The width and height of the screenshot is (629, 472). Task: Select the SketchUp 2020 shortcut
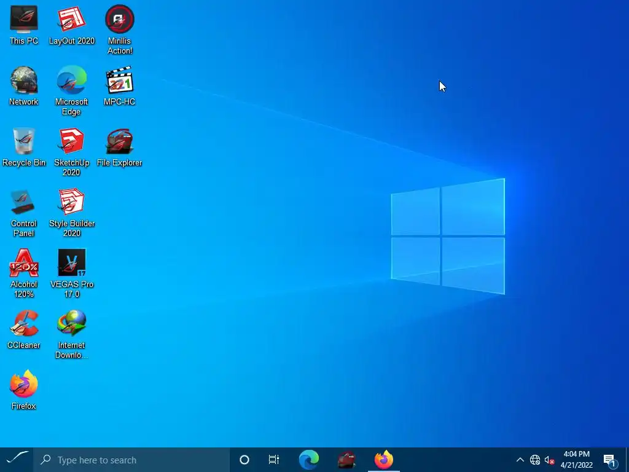pyautogui.click(x=71, y=152)
